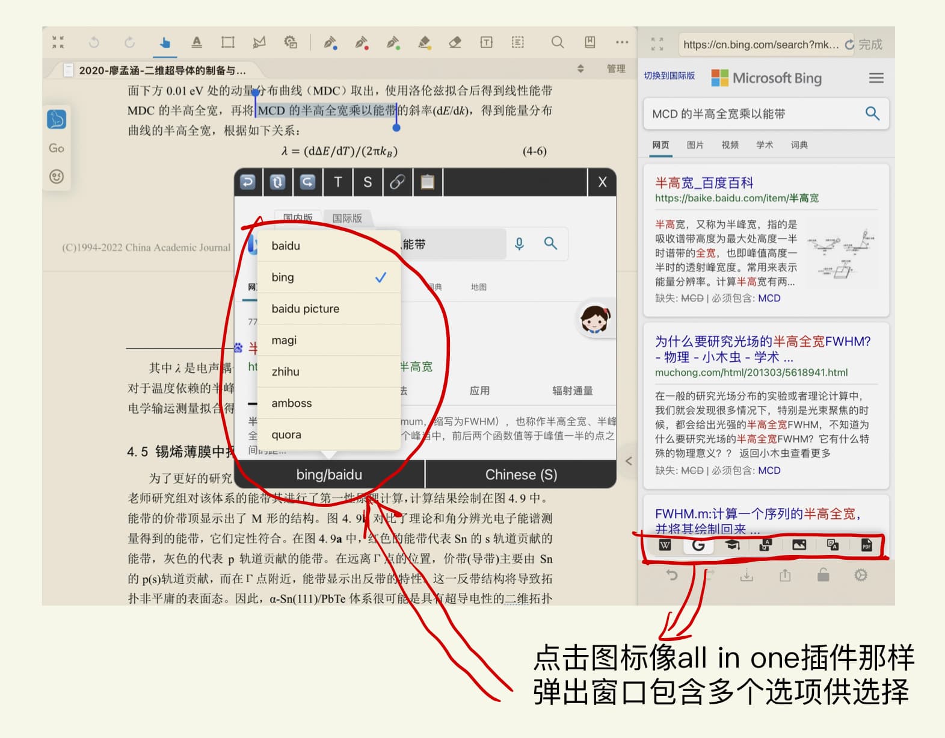Toggle the lock icon in browser panel
The image size is (945, 738).
(x=823, y=575)
